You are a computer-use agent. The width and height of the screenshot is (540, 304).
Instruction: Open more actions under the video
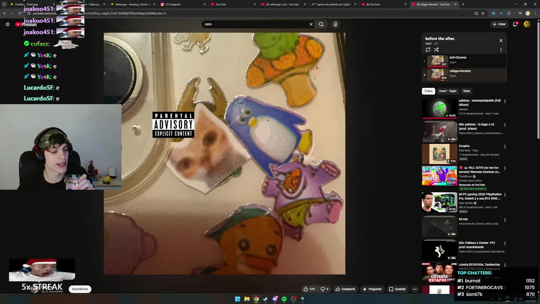[415, 289]
